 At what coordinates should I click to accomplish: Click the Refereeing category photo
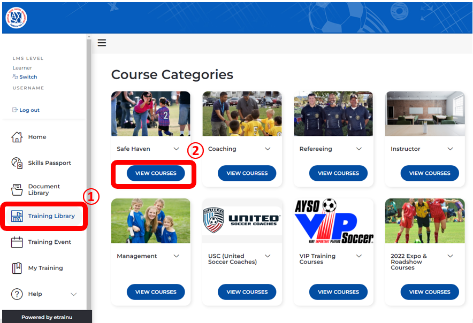pyautogui.click(x=333, y=114)
